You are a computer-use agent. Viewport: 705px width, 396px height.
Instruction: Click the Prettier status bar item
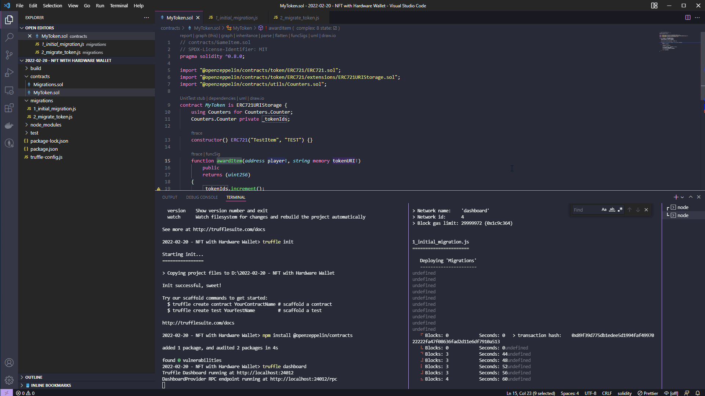(648, 393)
